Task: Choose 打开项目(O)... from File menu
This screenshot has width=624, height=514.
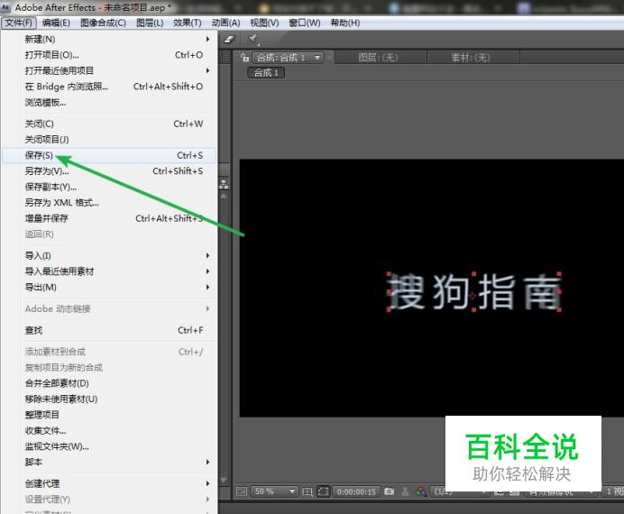Action: (110, 55)
